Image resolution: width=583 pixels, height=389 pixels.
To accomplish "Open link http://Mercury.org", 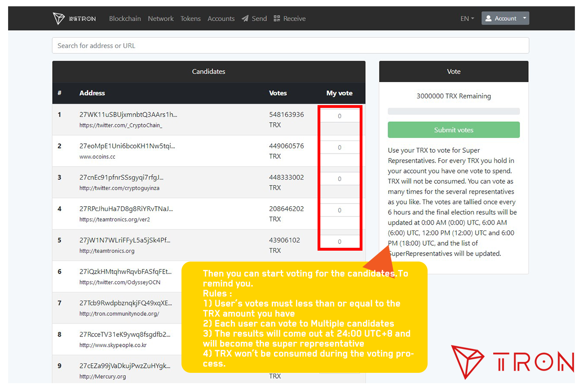I will (103, 377).
